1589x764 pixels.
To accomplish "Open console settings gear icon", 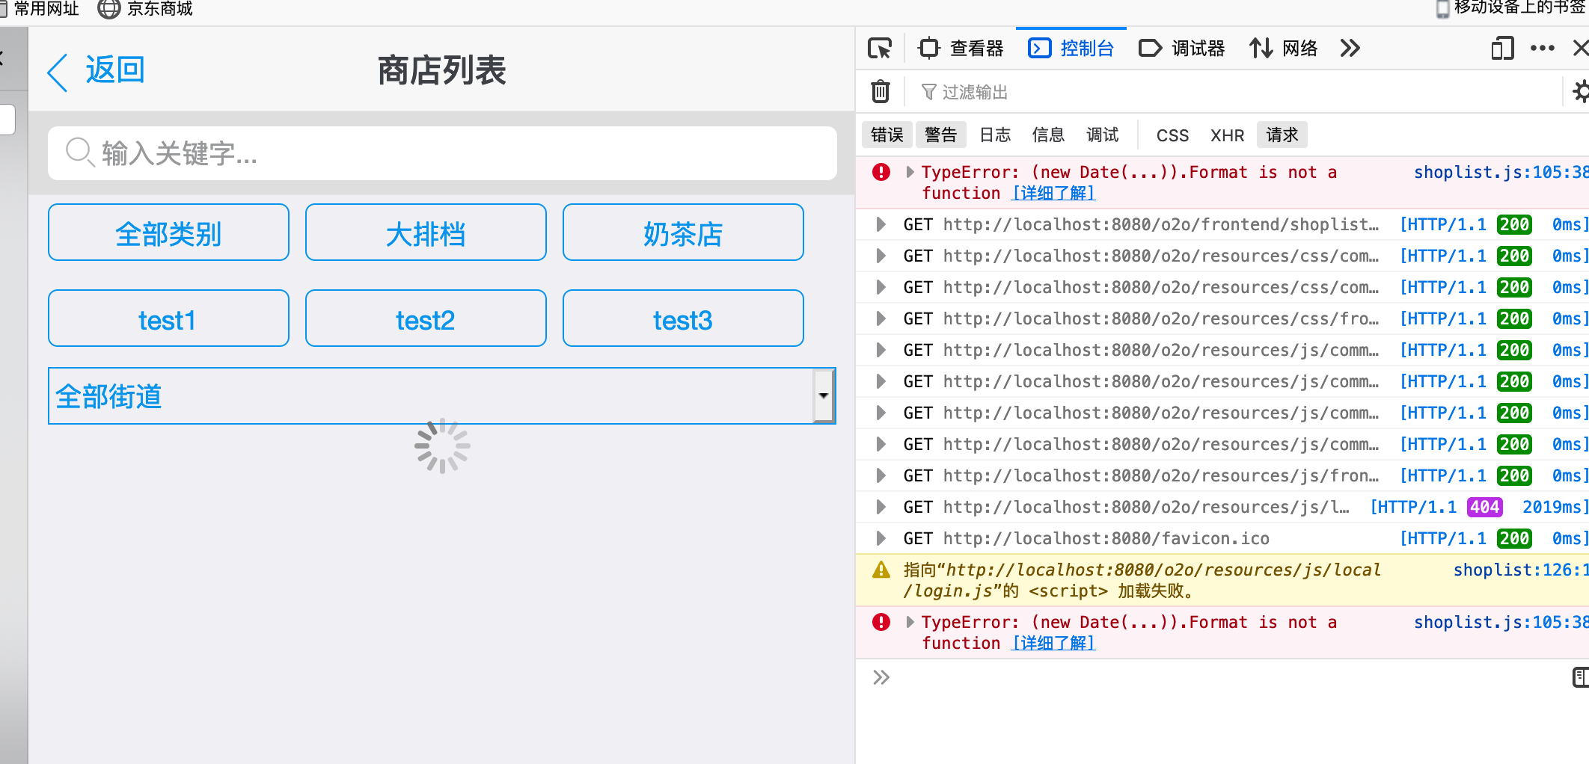I will point(1581,91).
